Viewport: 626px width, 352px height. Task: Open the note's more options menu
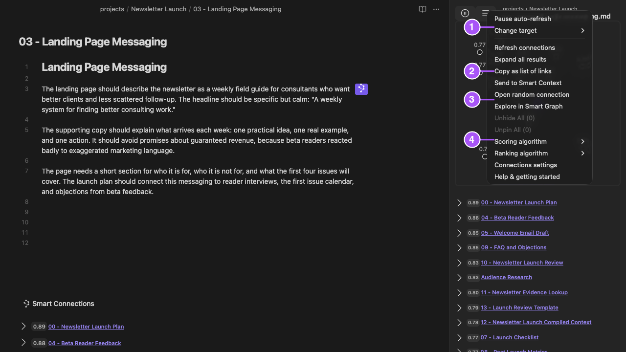tap(436, 9)
